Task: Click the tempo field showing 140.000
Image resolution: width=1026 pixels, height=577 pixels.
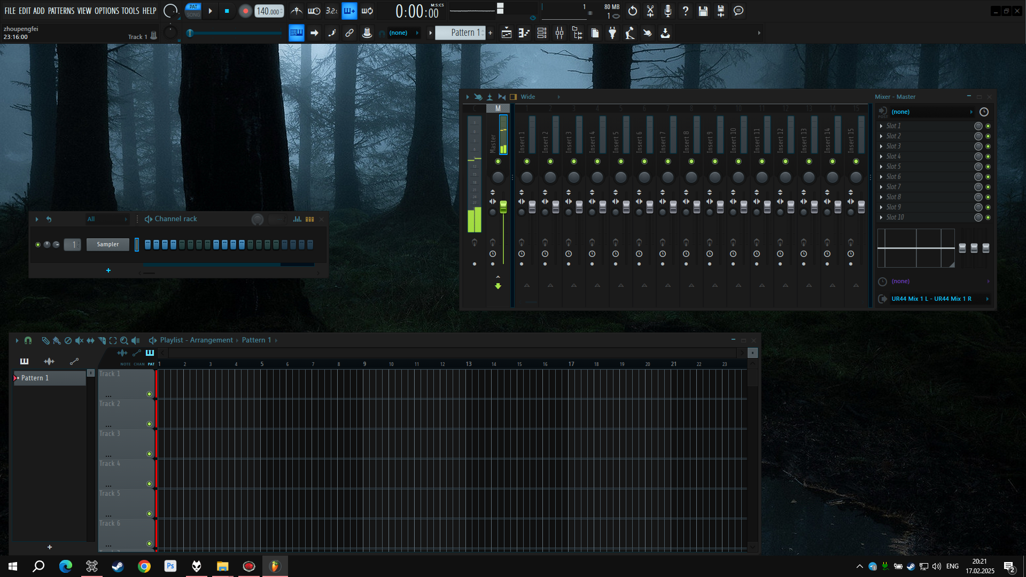Action: tap(269, 11)
